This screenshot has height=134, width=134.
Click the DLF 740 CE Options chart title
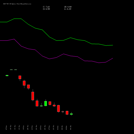(17, 4)
